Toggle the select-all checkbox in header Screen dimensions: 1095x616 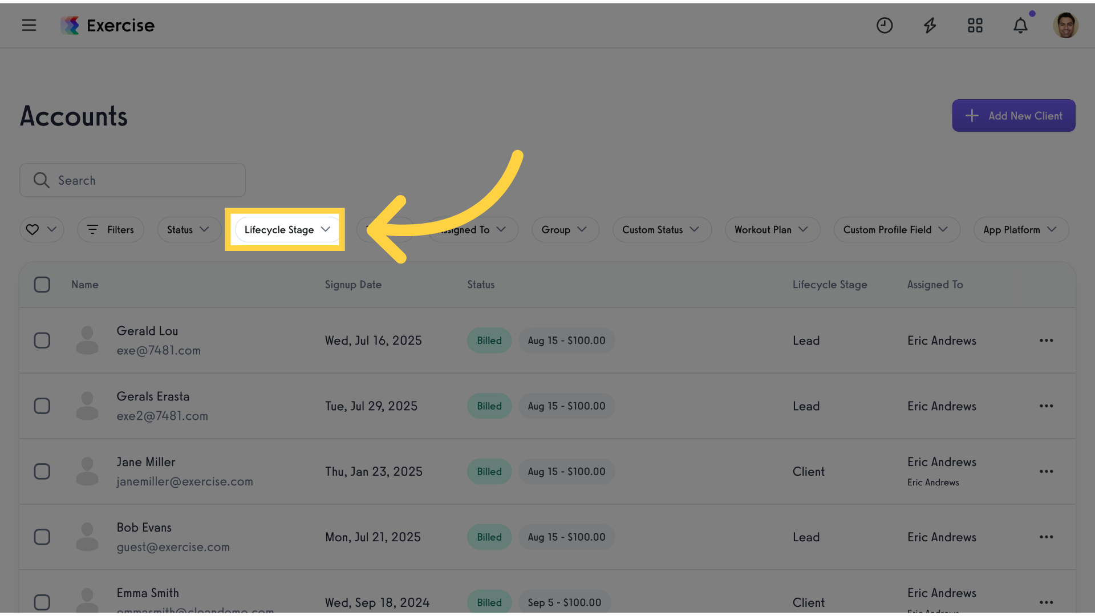coord(42,285)
